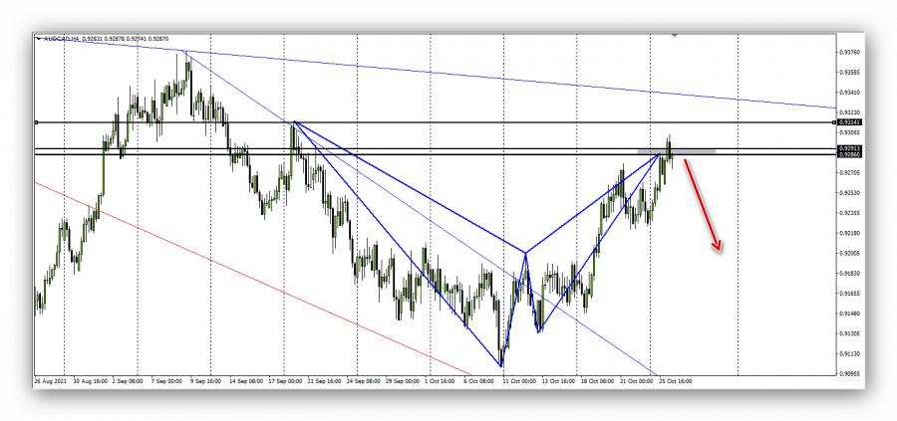897x421 pixels.
Task: Click the 17 Sep high pattern origin
Action: click(293, 122)
